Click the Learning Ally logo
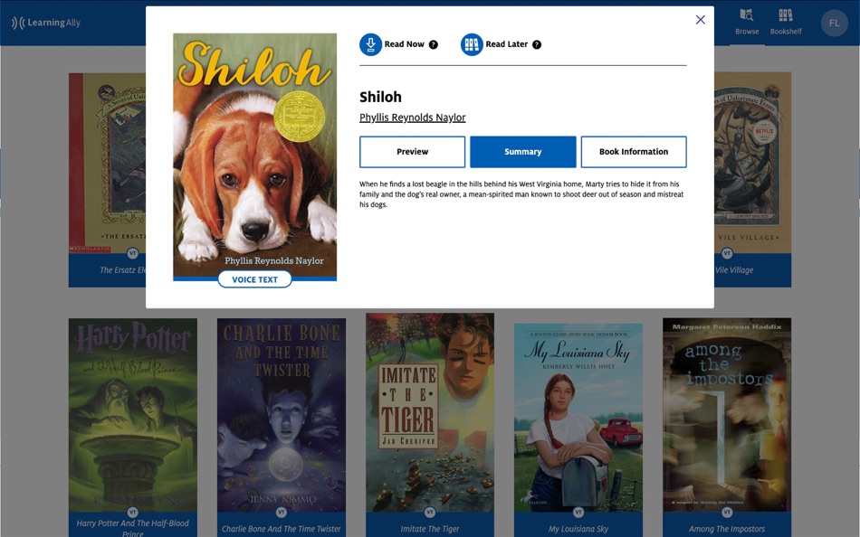Screen dimensions: 860x537 tap(46, 23)
